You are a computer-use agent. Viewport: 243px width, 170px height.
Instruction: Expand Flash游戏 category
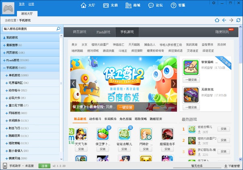tap(4, 60)
